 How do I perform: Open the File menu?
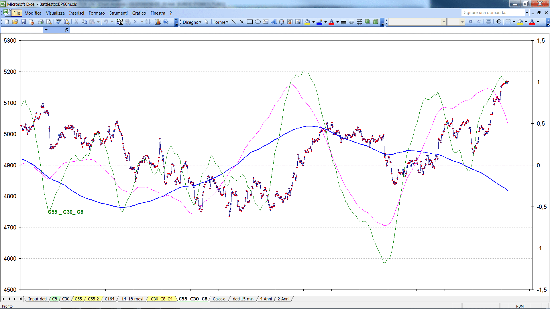coord(17,13)
